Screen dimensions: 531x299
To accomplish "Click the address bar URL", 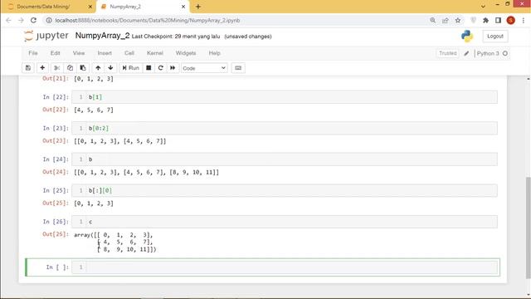I will click(148, 20).
